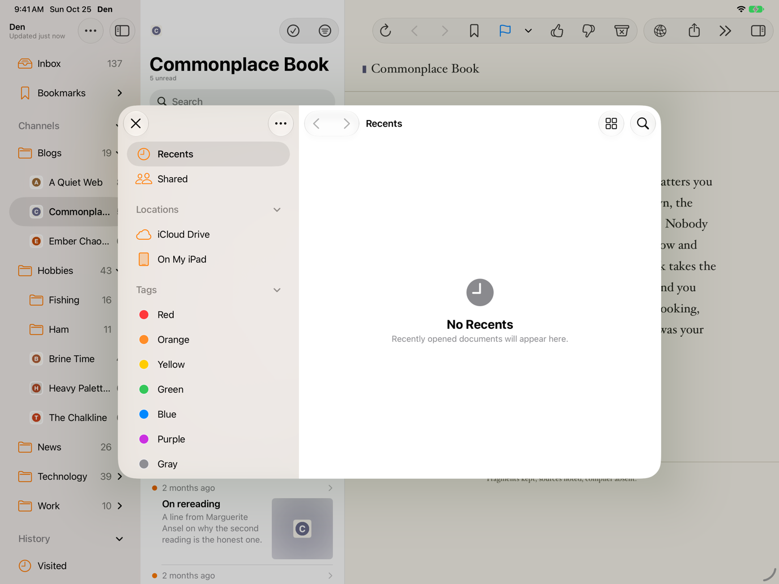Expand the Technology folder
The width and height of the screenshot is (779, 584).
click(x=119, y=476)
